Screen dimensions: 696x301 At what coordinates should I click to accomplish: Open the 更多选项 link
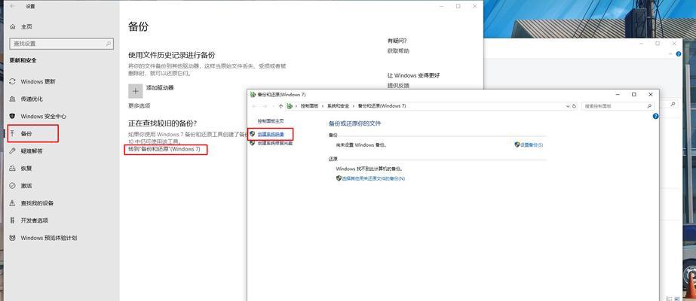click(x=140, y=106)
